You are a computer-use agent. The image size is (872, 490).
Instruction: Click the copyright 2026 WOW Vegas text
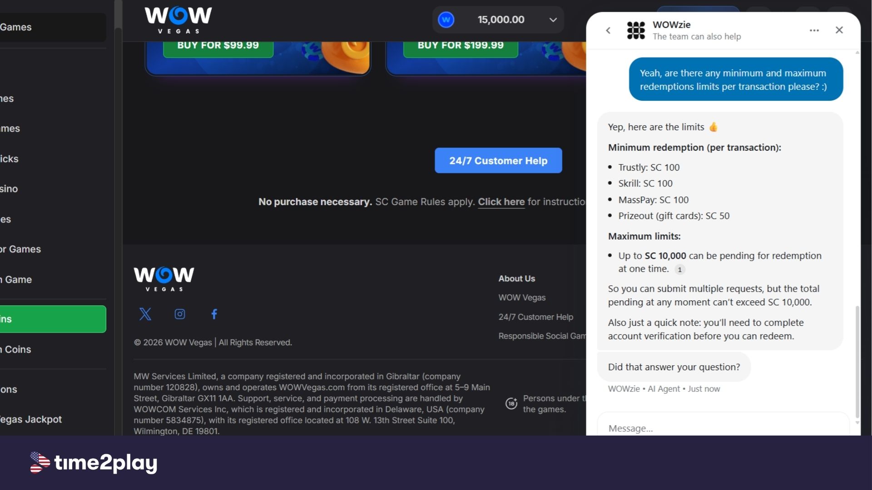pyautogui.click(x=213, y=343)
